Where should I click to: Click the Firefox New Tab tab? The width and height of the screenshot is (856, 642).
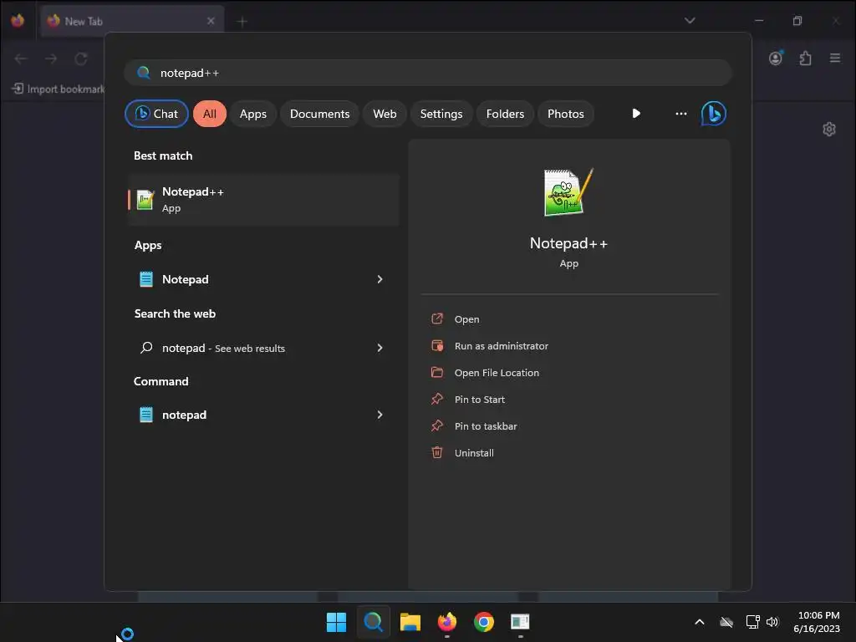(x=132, y=21)
